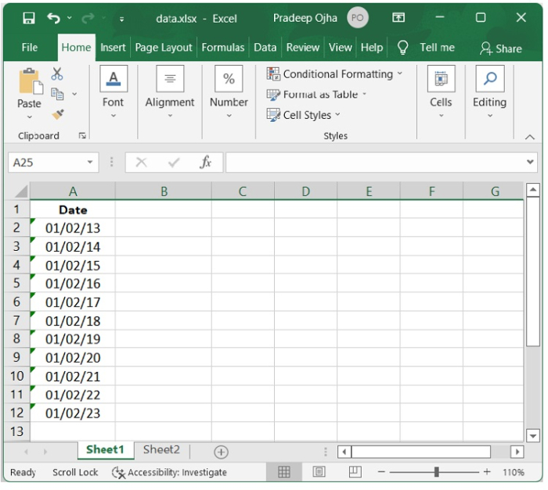Viewport: 548px width, 490px height.
Task: Open the Formulas tab
Action: pyautogui.click(x=223, y=48)
